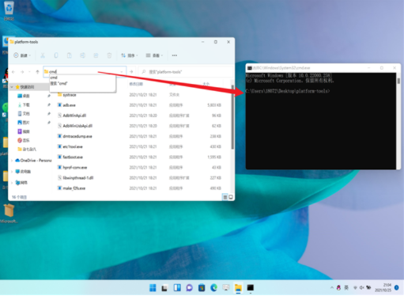Open the Recycle Bin desktop icon
This screenshot has height=296, width=404.
tap(9, 10)
